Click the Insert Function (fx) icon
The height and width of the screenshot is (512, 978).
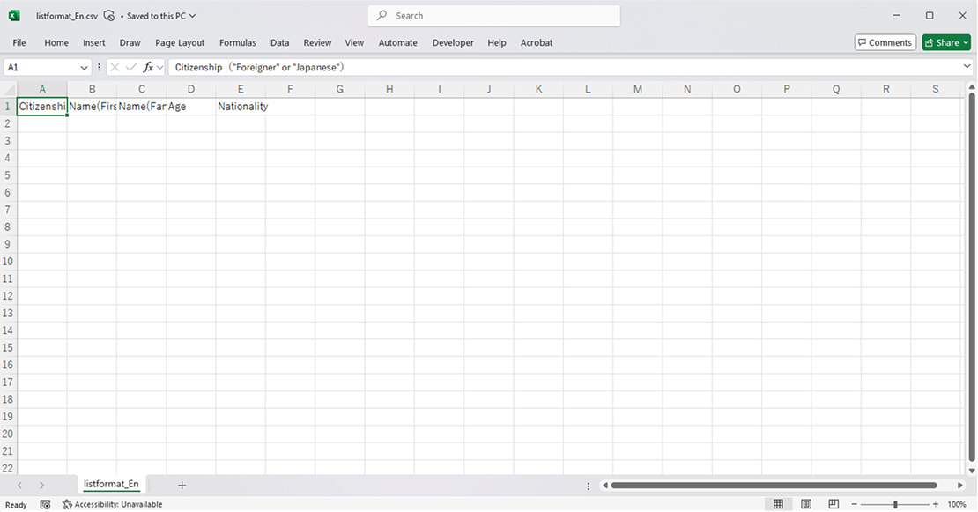(x=150, y=67)
